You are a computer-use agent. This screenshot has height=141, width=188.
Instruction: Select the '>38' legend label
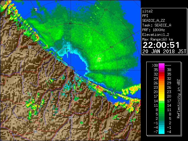click(x=155, y=65)
